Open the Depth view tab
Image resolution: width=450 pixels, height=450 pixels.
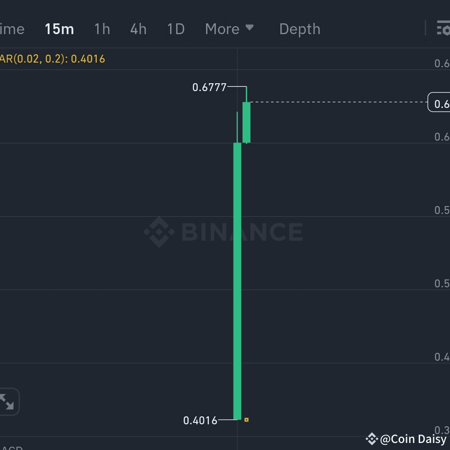point(300,29)
